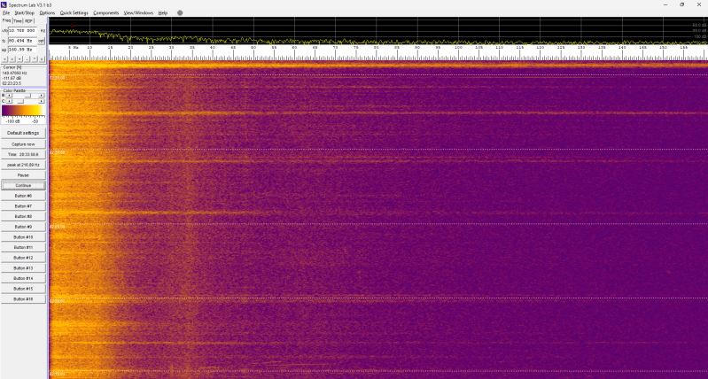
Task: Click Button #13
Action: pos(23,268)
